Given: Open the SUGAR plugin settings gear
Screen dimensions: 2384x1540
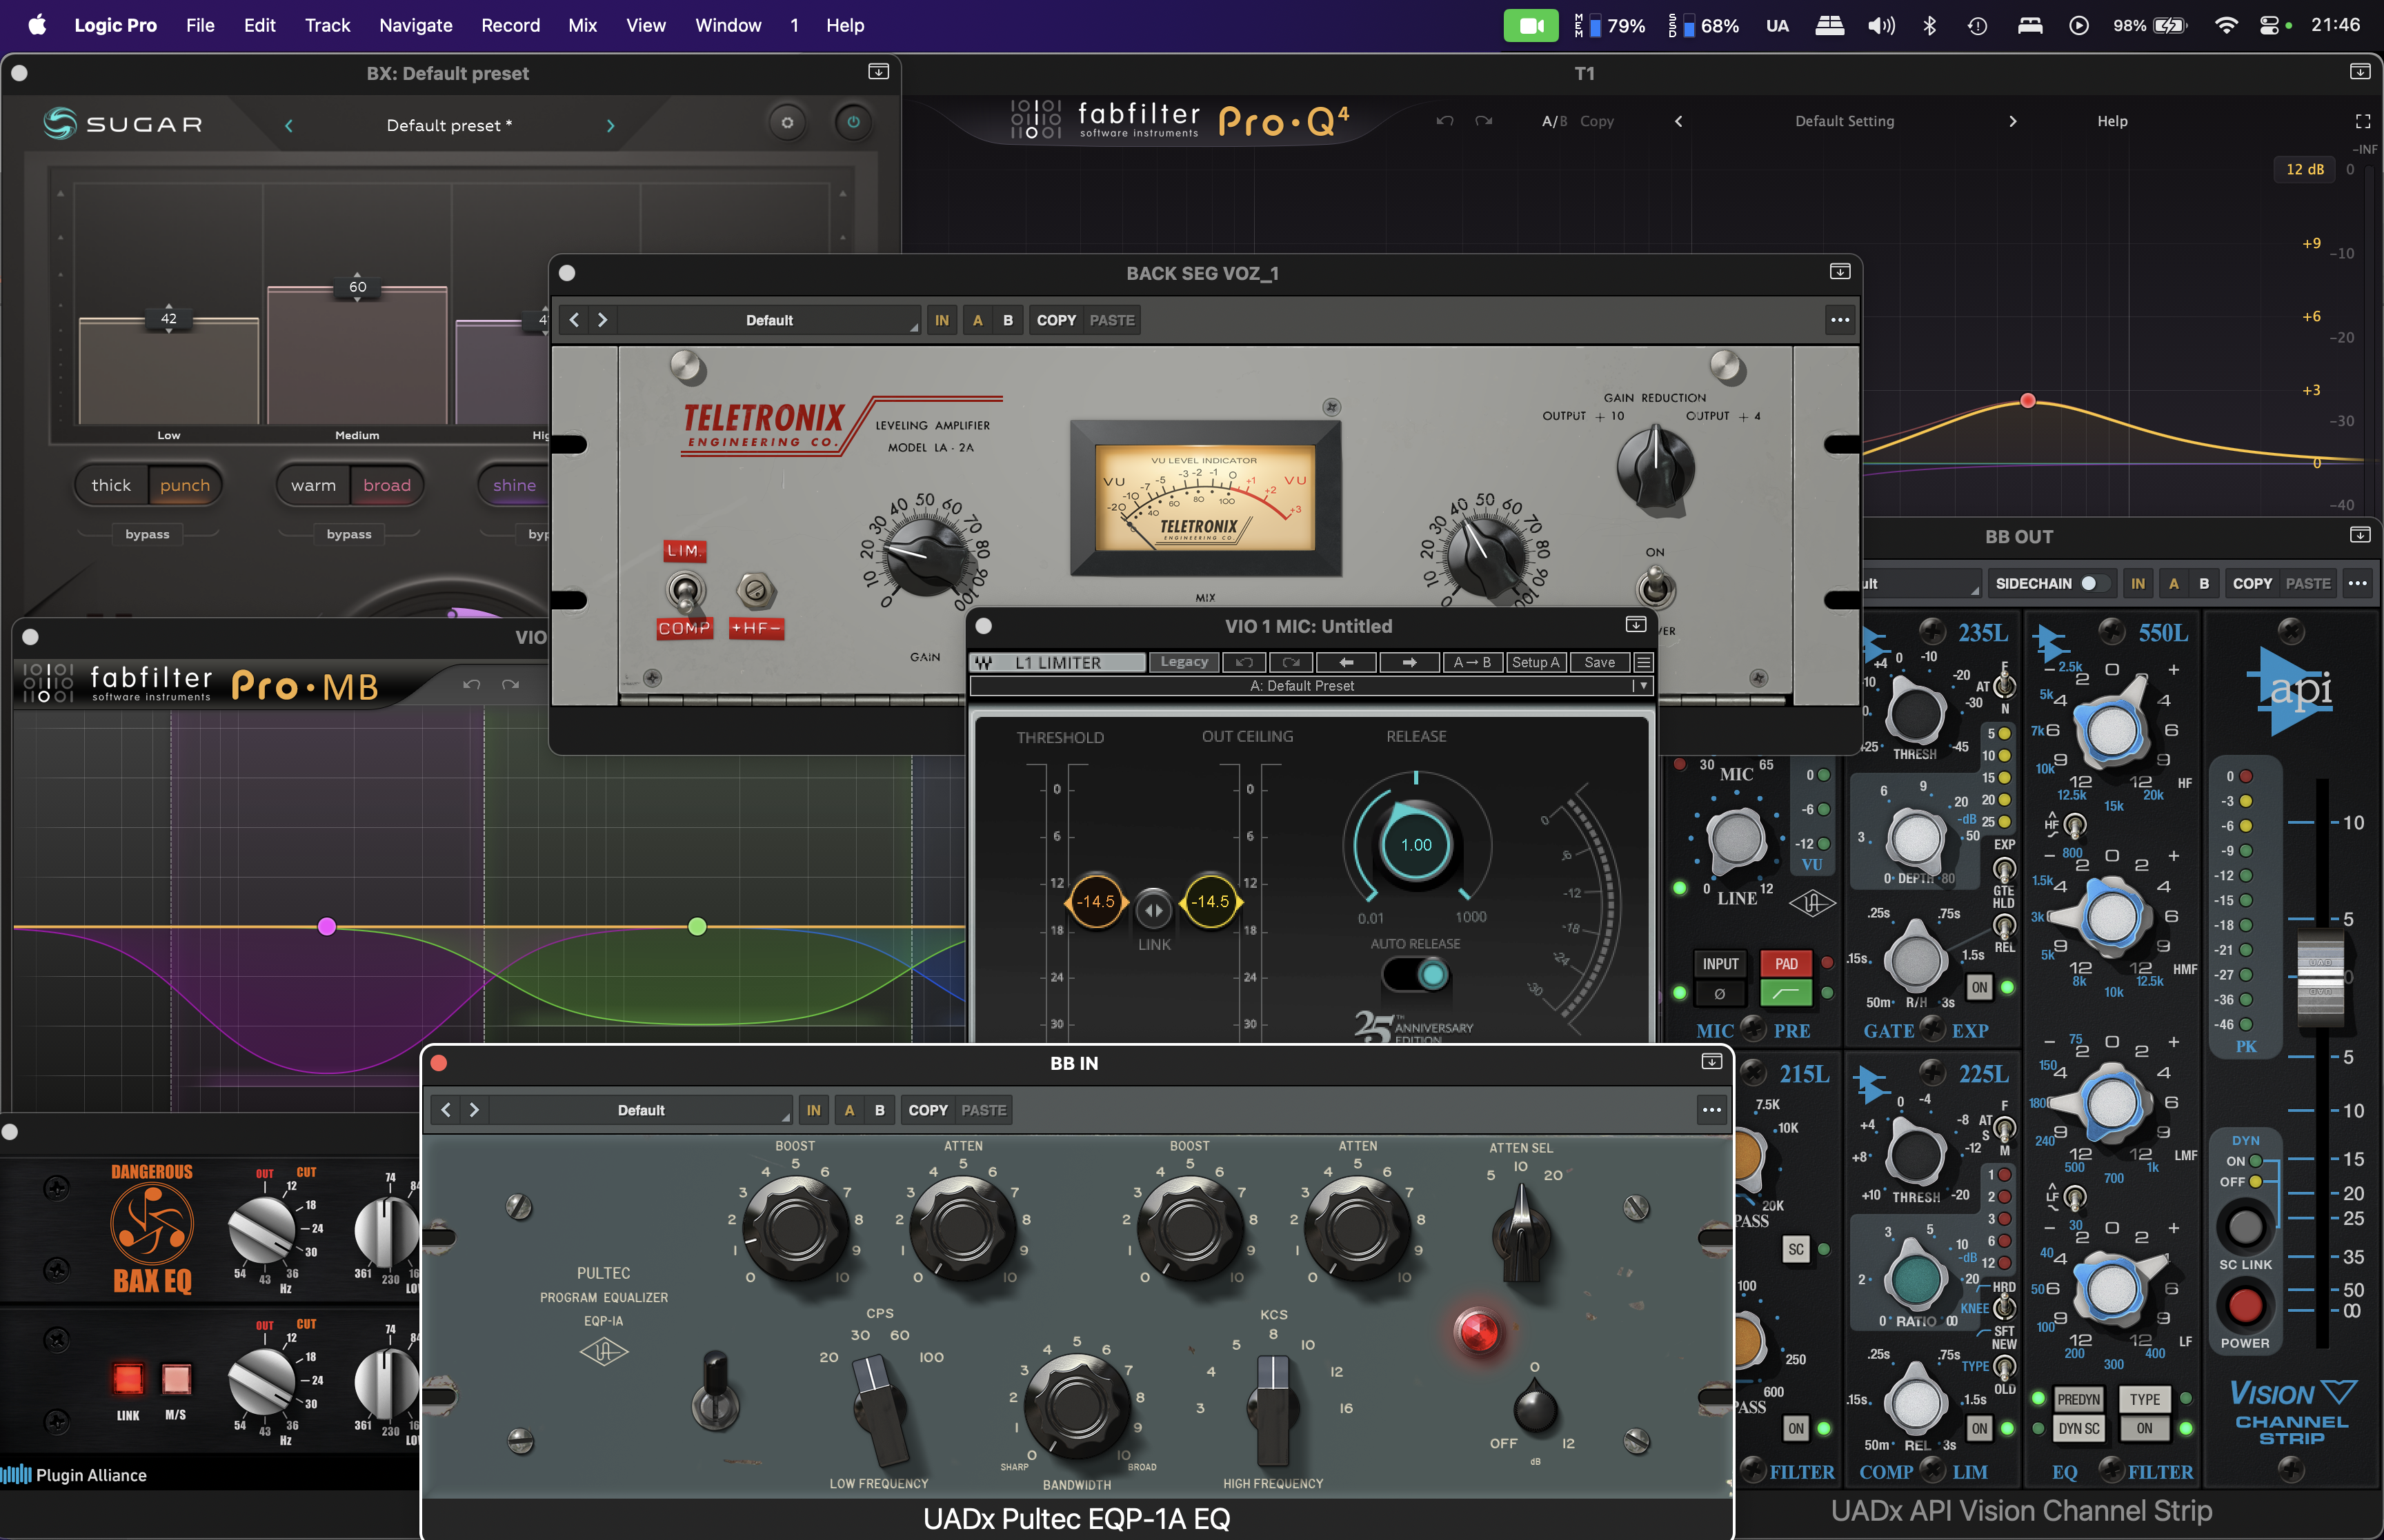Looking at the screenshot, I should point(787,123).
